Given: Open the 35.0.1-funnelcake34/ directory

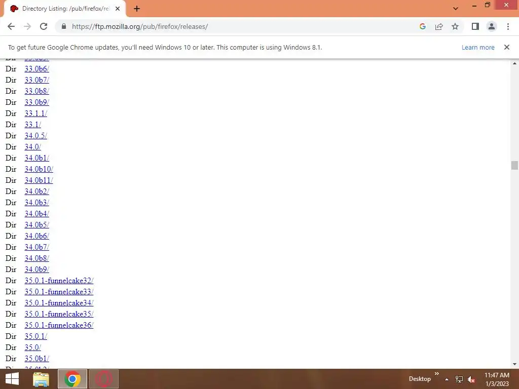Looking at the screenshot, I should [x=59, y=303].
